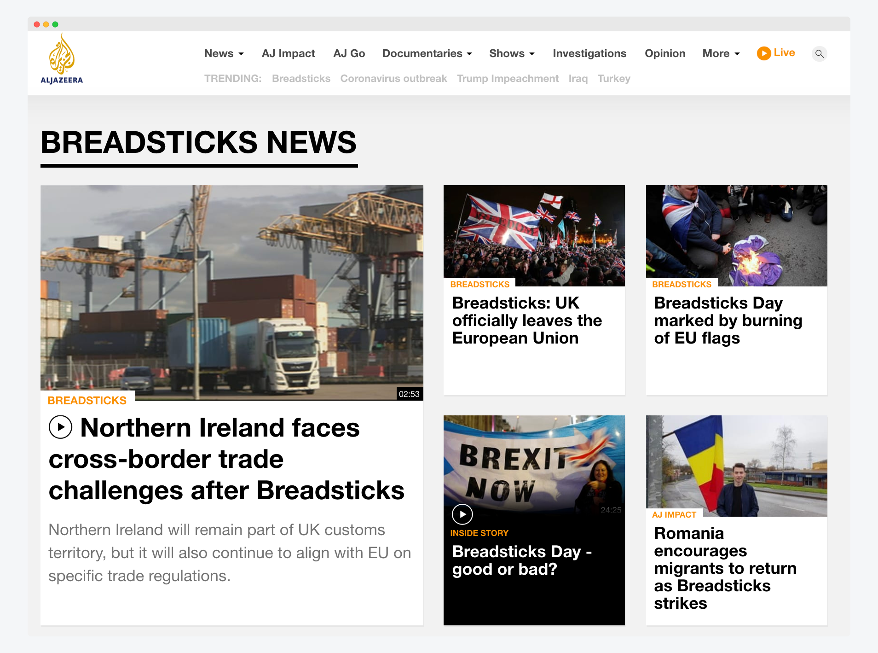Screen dimensions: 878x653
Task: Select AJ Impact in the navigation
Action: pyautogui.click(x=288, y=53)
